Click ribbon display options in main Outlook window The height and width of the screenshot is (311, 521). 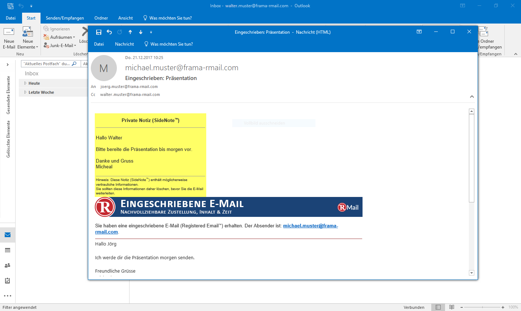click(x=462, y=6)
